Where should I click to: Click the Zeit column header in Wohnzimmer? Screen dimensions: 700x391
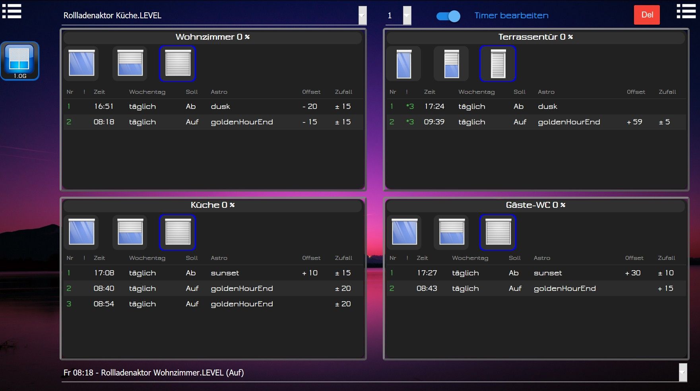tap(99, 92)
